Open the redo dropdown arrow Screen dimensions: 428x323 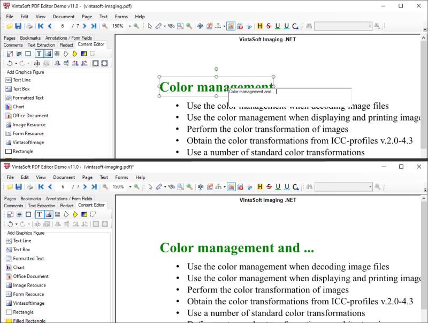tap(28, 63)
